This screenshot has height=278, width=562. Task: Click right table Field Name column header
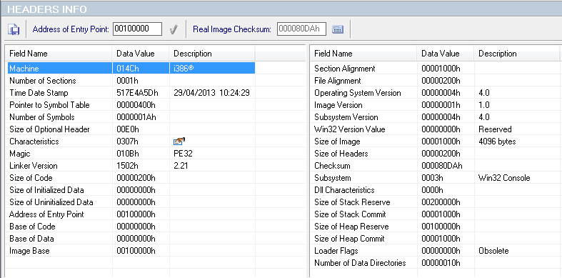(x=364, y=54)
